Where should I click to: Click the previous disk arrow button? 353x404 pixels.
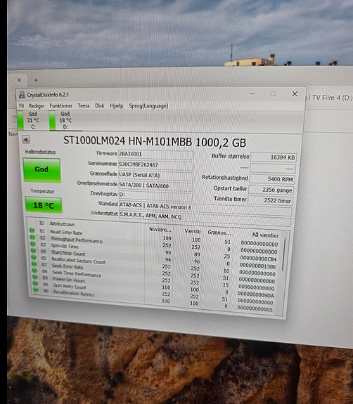point(26,140)
